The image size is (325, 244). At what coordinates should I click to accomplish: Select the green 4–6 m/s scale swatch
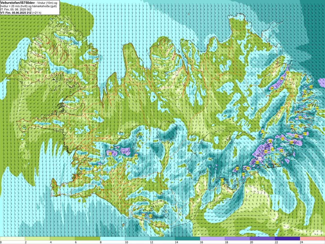point(62,239)
